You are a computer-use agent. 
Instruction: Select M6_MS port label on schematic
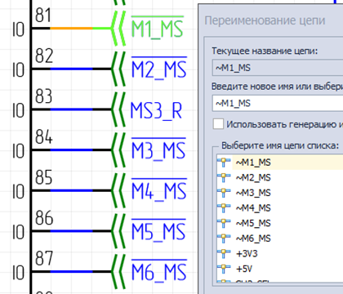point(159,271)
